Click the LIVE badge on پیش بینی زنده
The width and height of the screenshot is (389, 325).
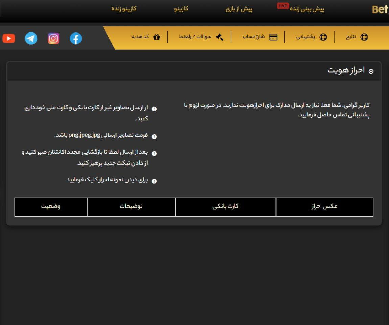[282, 5]
